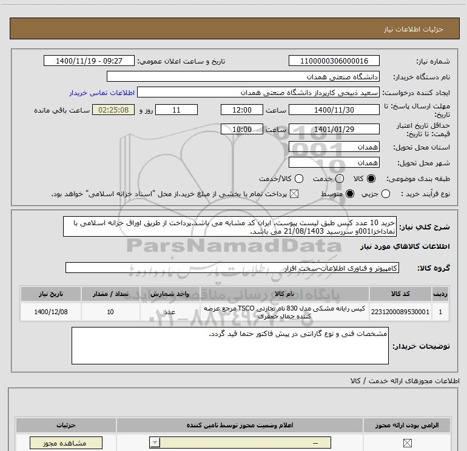Click the واحد شمارش column header
Viewport: 467px width, 451px height.
169,294
